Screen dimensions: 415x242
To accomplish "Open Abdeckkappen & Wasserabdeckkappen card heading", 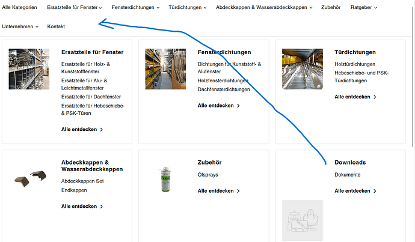I will click(x=92, y=166).
